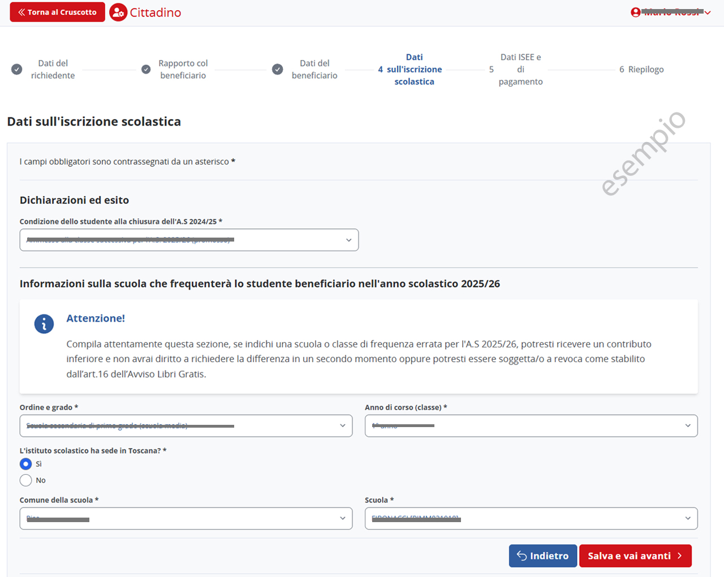The height and width of the screenshot is (577, 724).
Task: Select the Sì radio button
Action: coord(25,464)
